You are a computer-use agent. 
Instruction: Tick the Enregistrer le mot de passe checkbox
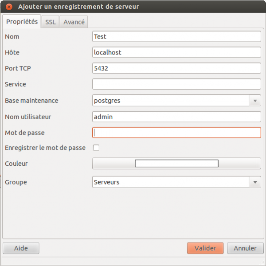[x=96, y=148]
